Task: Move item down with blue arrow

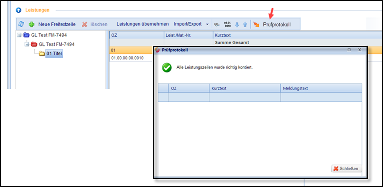Action: pos(237,25)
